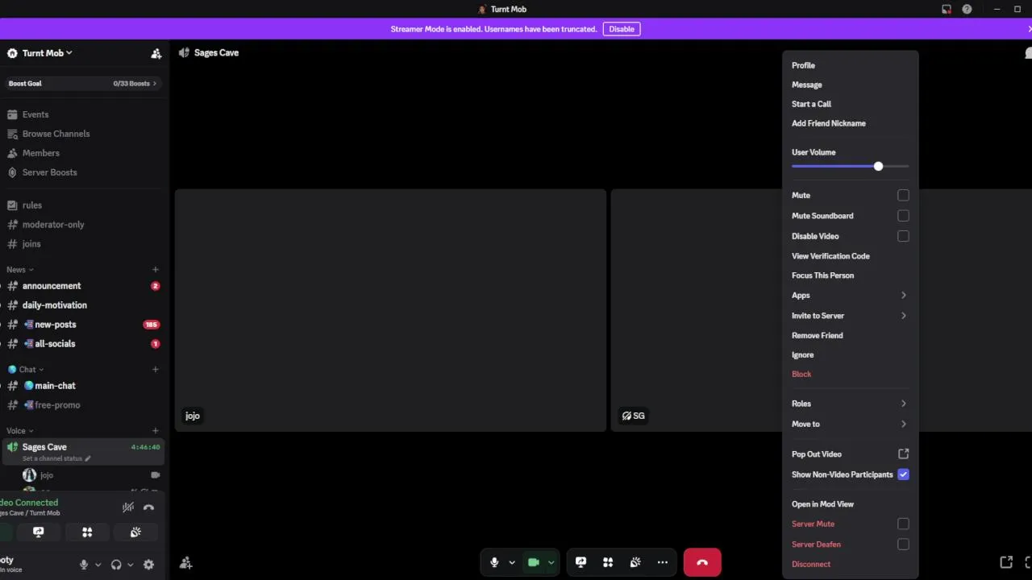Toggle the microphone in the call control bar

494,562
